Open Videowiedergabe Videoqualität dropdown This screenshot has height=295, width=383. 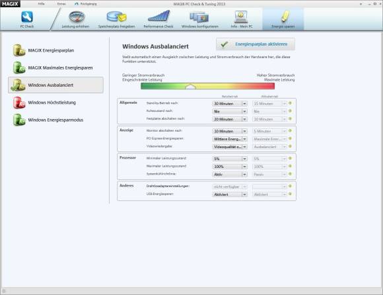(230, 147)
